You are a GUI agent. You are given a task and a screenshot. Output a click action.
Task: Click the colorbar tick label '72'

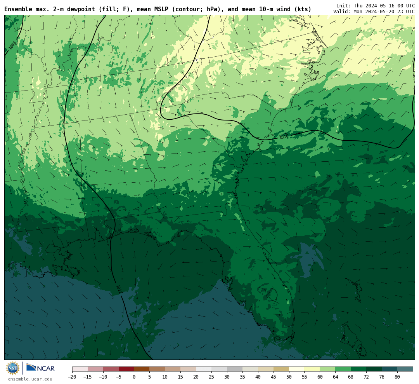click(x=367, y=377)
